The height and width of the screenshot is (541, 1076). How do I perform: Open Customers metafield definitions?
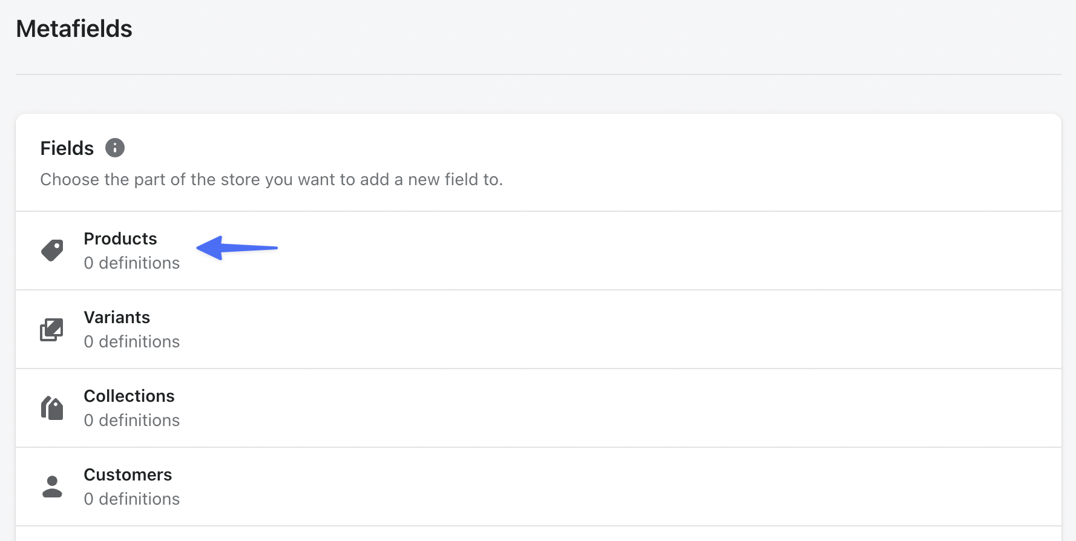128,474
